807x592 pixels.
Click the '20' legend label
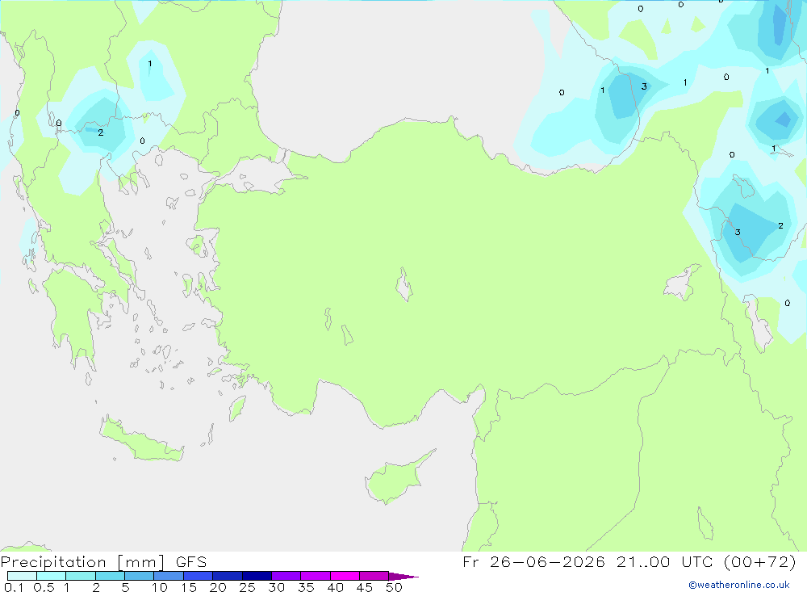click(x=218, y=587)
